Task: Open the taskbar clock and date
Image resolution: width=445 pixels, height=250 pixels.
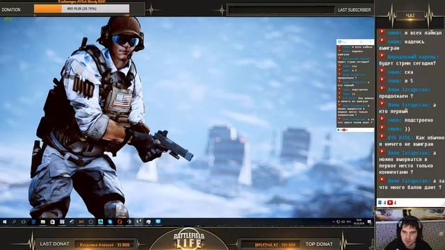Action: pyautogui.click(x=359, y=222)
